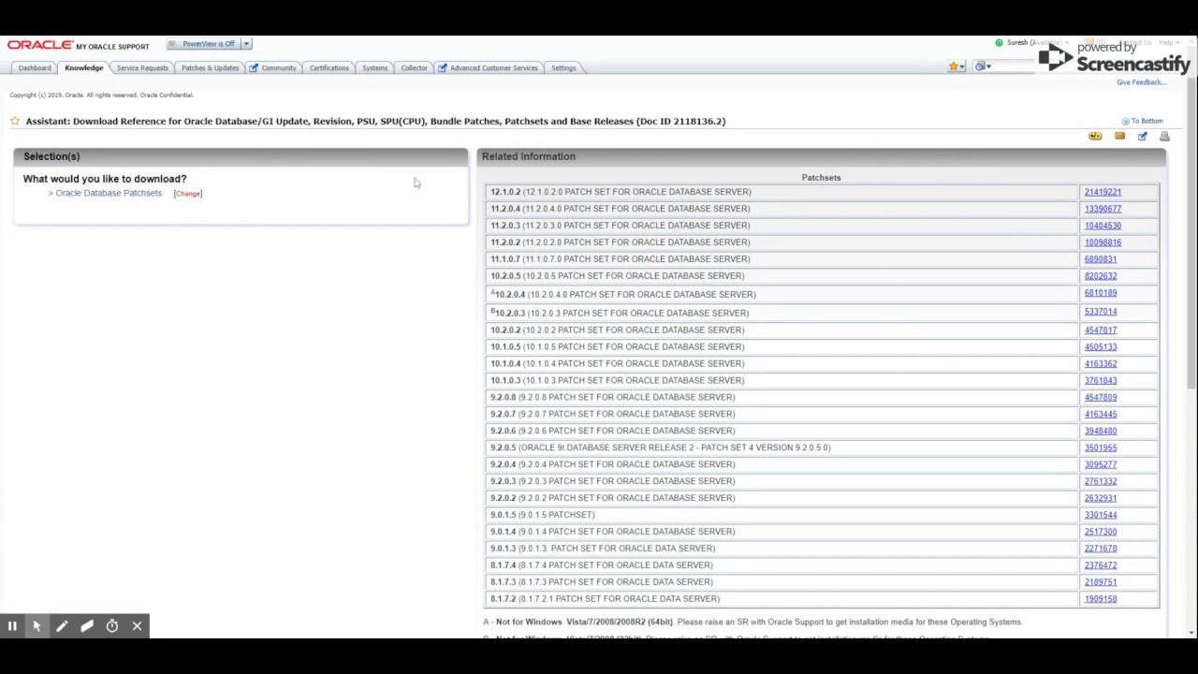Screen dimensions: 1198x674
Task: Open patch 2517300 for 9.0.1.4
Action: point(1101,533)
